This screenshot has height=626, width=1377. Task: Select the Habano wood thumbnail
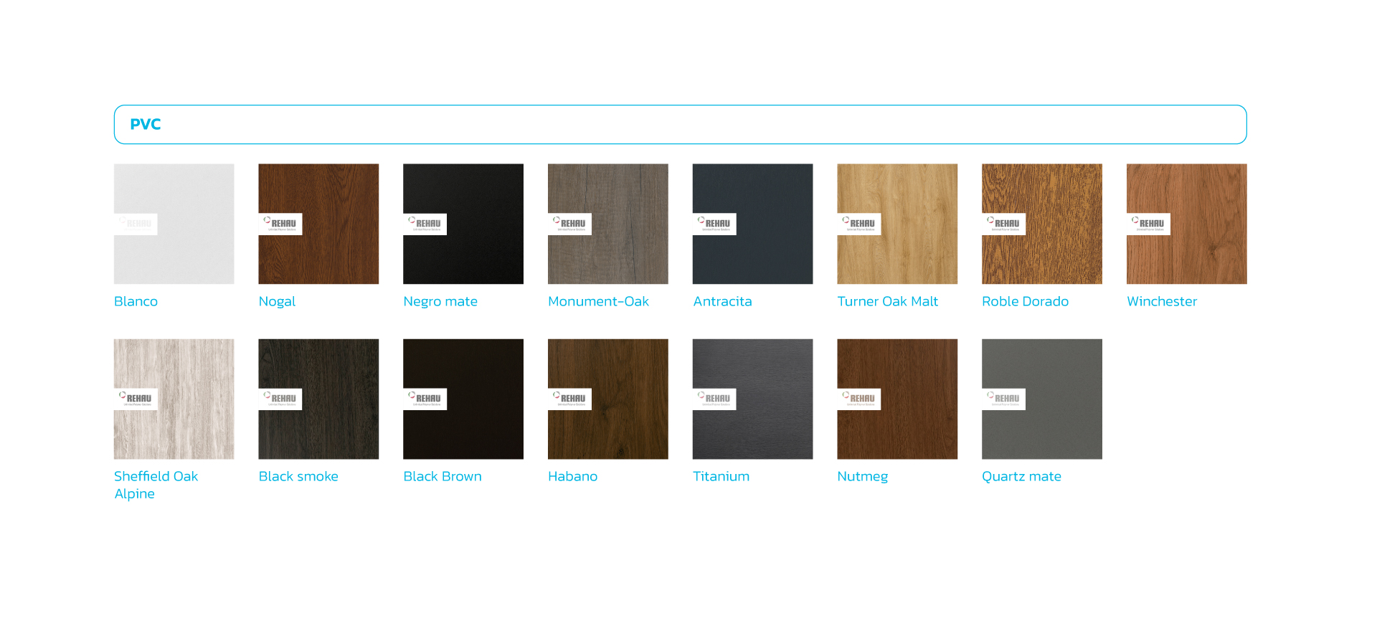tap(608, 399)
